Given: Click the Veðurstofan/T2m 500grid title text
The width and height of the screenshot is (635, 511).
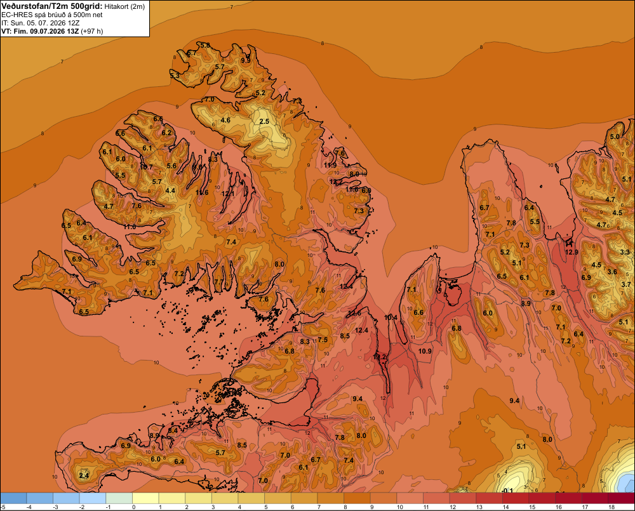Looking at the screenshot, I should (52, 6).
